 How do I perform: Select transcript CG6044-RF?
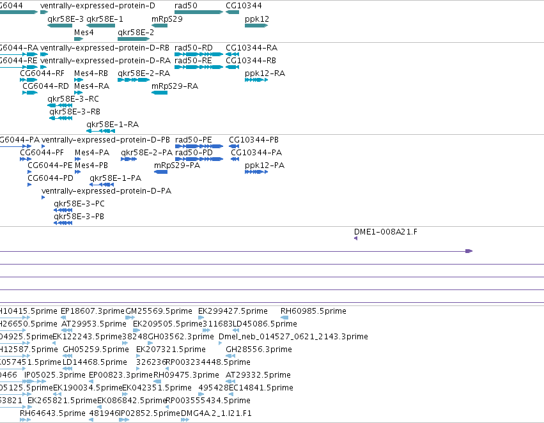point(42,73)
